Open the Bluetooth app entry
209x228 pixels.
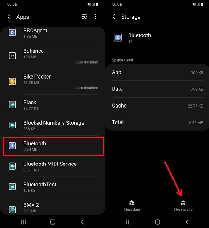(x=53, y=146)
